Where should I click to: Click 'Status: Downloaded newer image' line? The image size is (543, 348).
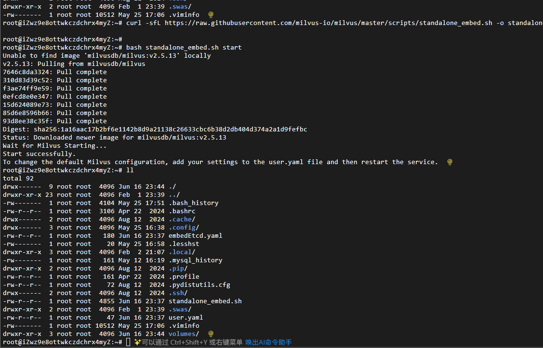tap(114, 138)
